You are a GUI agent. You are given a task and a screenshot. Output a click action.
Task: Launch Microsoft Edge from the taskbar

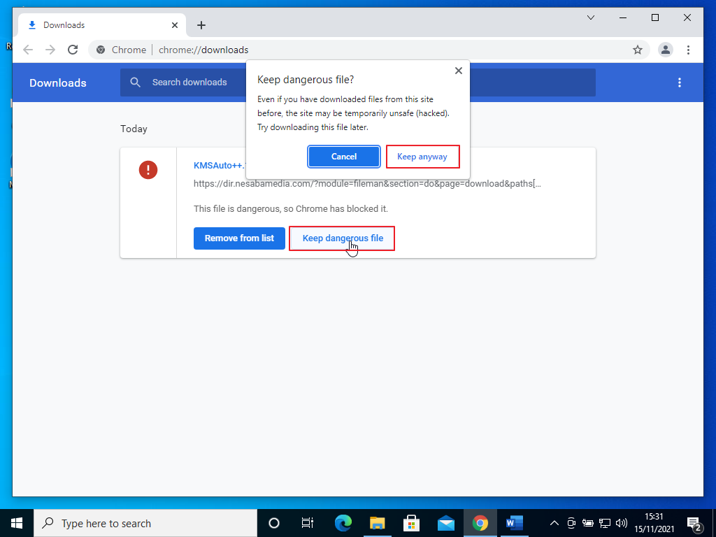click(x=343, y=523)
